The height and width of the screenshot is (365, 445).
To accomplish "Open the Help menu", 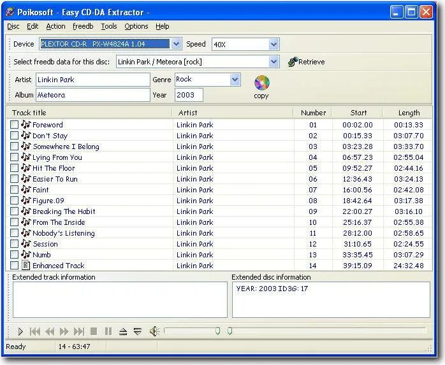I will pyautogui.click(x=163, y=26).
